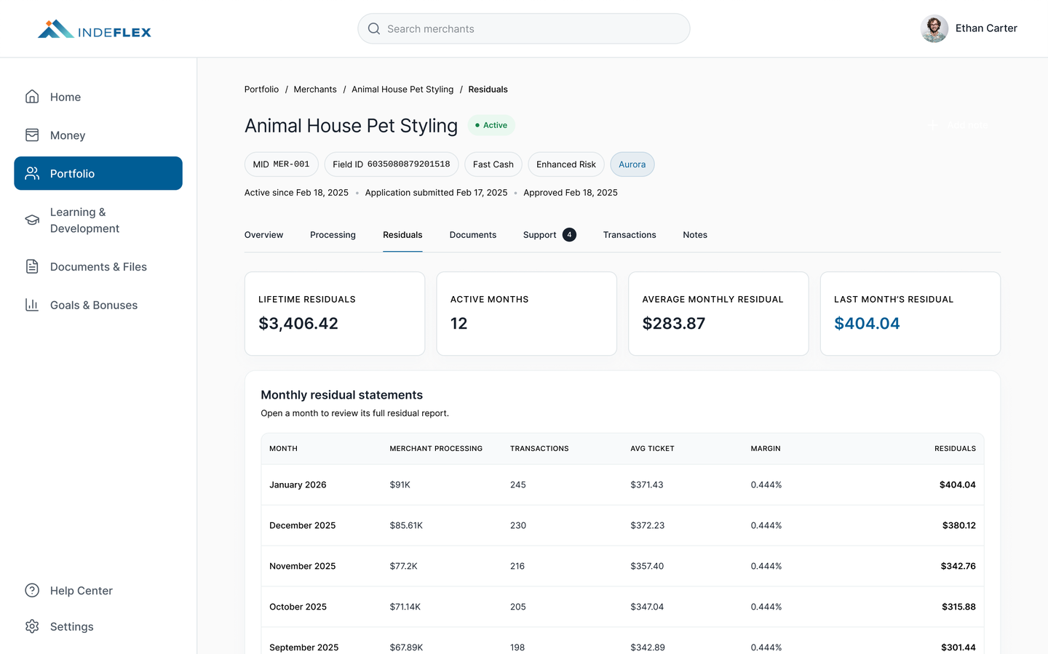Click the Approved Feb 18, 2025 text

571,193
